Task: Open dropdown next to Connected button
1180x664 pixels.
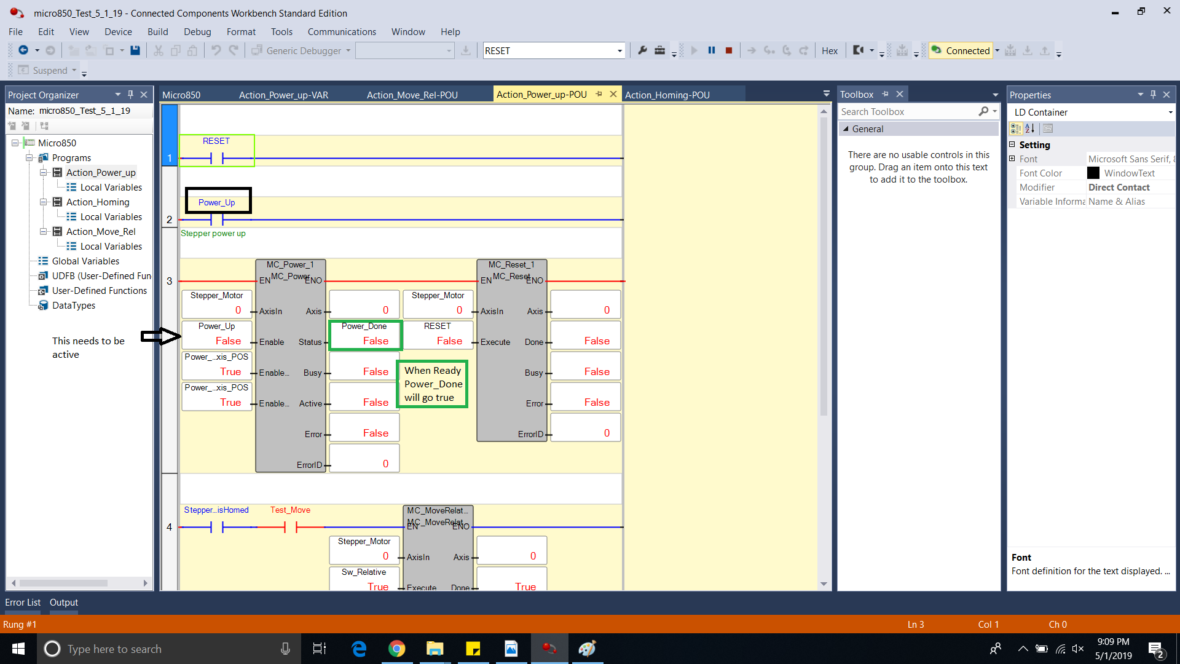Action: (997, 50)
